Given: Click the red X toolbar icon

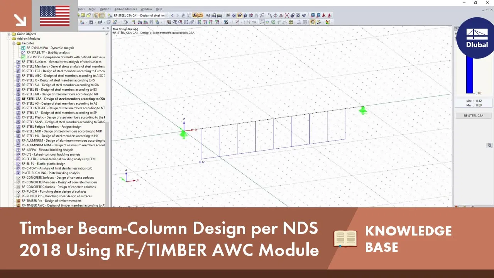Looking at the screenshot, I should 287,15.
